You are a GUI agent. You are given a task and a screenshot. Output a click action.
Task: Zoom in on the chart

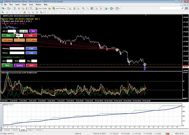click(83, 8)
